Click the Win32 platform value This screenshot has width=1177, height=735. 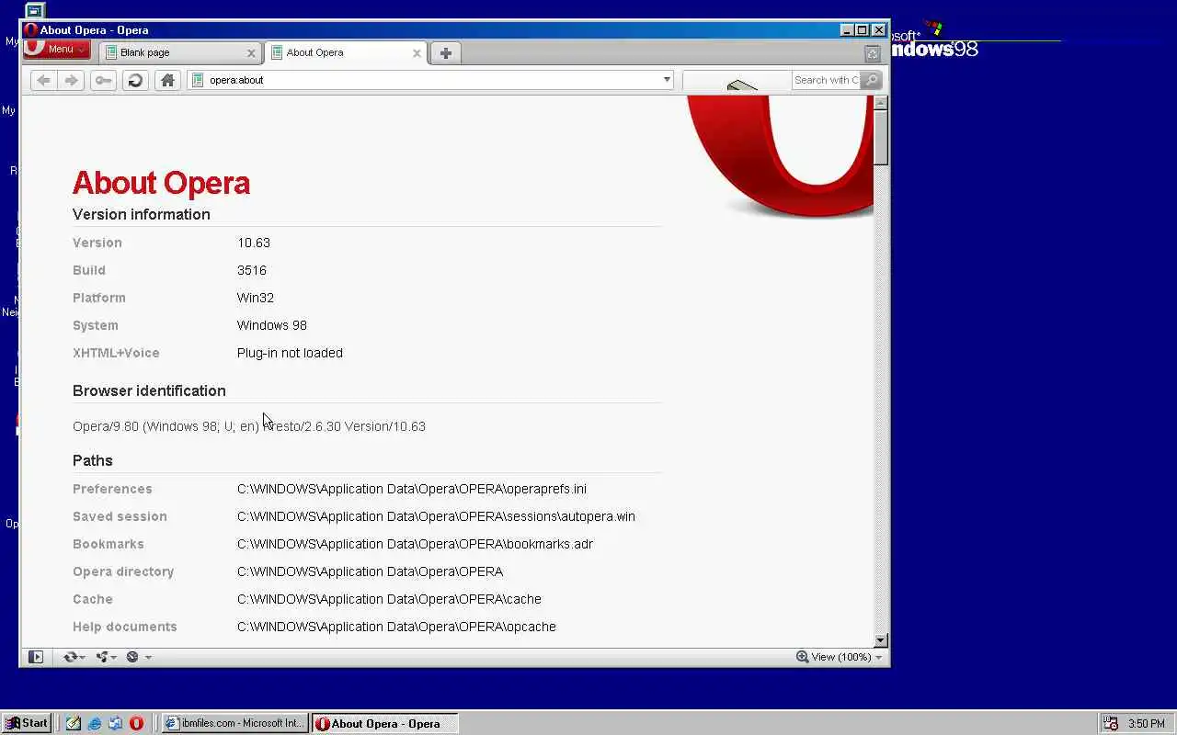coord(256,298)
